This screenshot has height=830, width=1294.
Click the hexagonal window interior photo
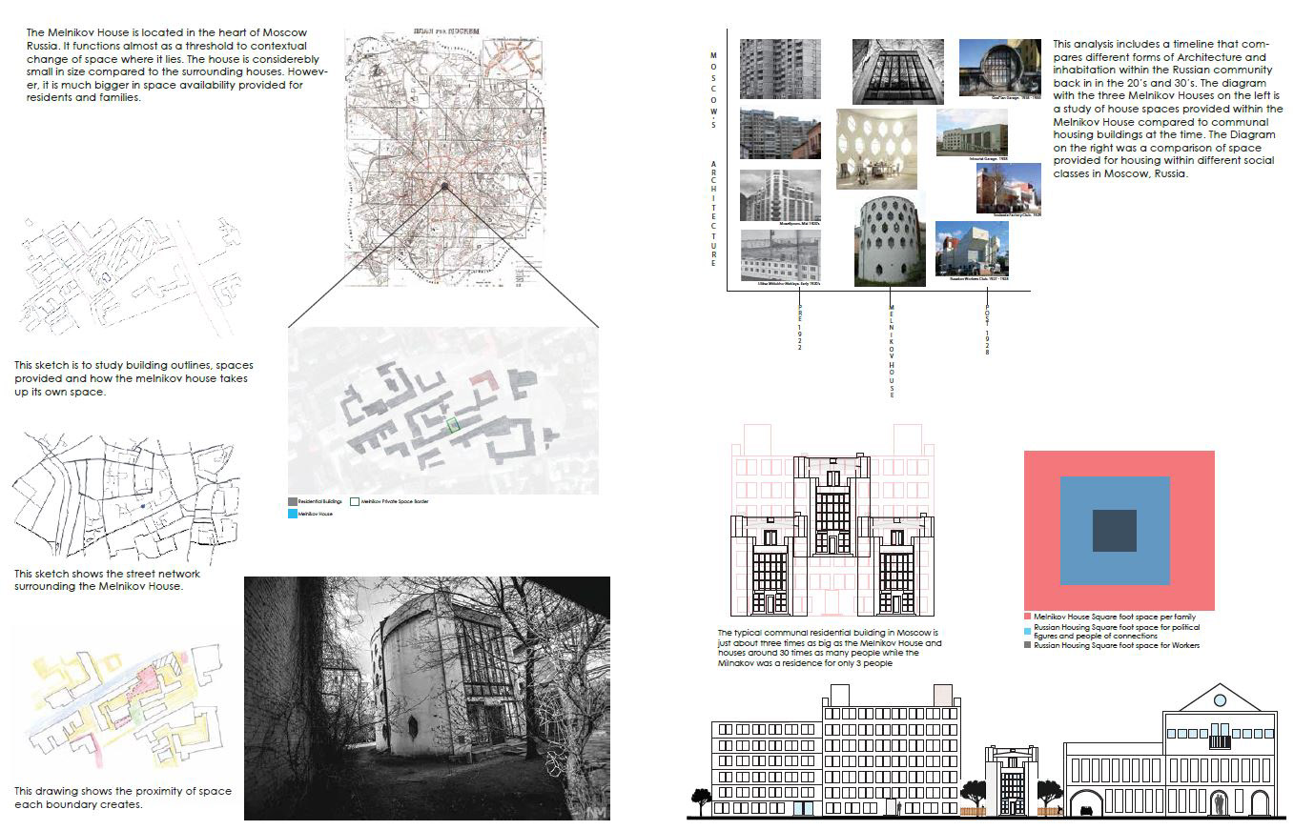click(x=876, y=149)
